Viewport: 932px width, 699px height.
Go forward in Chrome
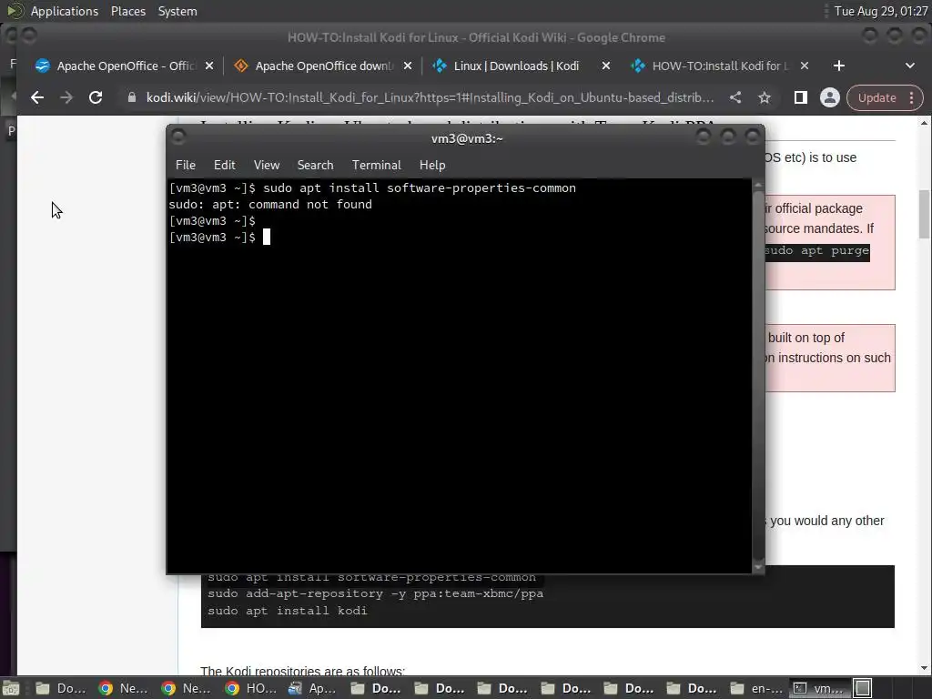pos(66,97)
